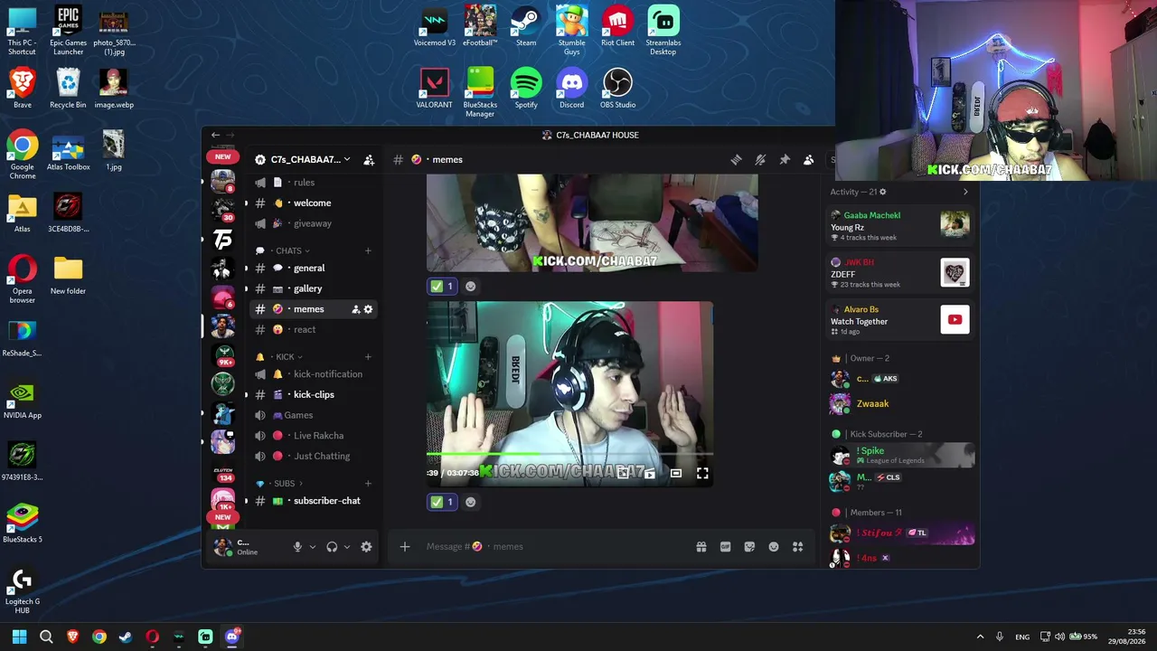Image resolution: width=1157 pixels, height=651 pixels.
Task: Open Gaaba Machekl Young Rz activity
Action: coord(900,226)
